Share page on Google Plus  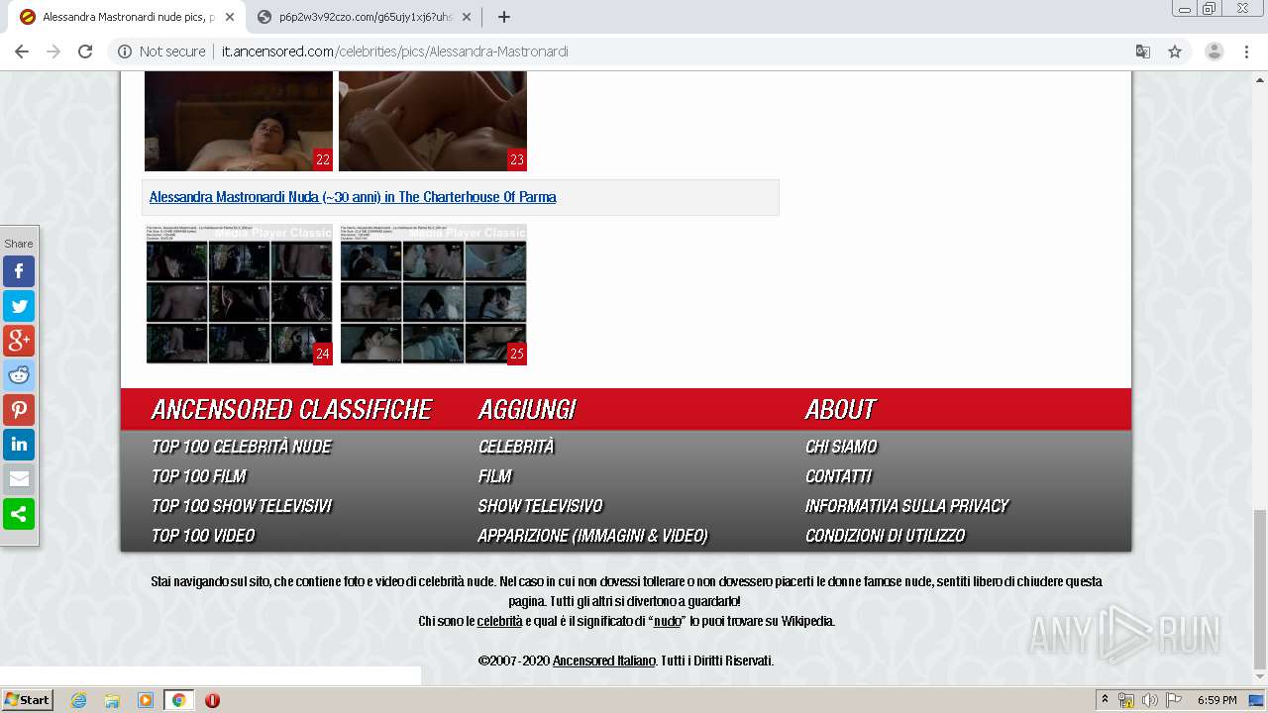19,341
